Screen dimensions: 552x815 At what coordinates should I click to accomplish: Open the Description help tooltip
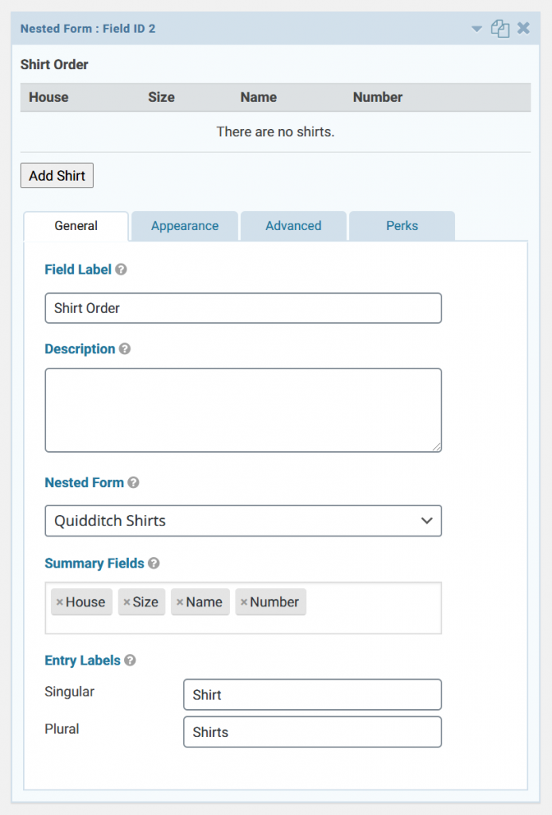click(126, 349)
